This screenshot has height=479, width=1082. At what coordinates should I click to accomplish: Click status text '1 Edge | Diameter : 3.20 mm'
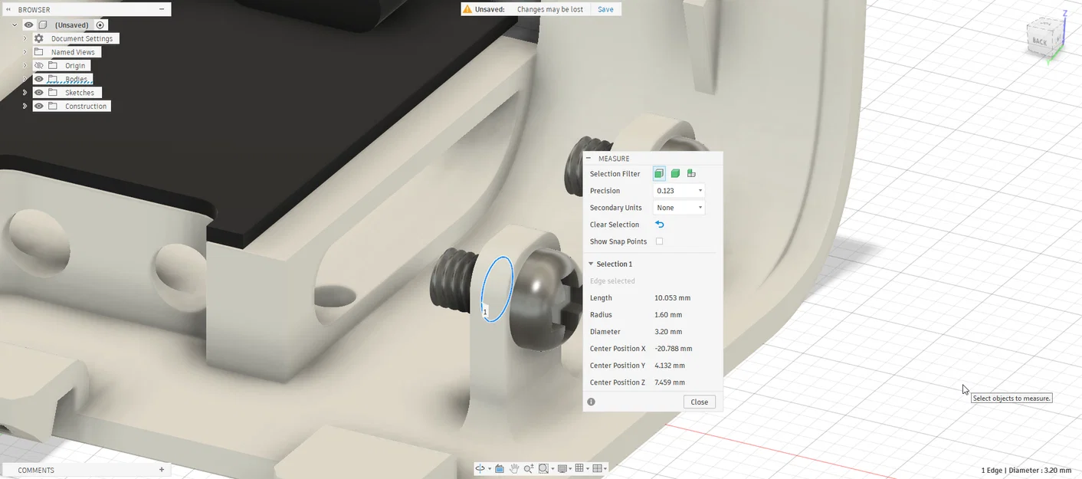1026,470
